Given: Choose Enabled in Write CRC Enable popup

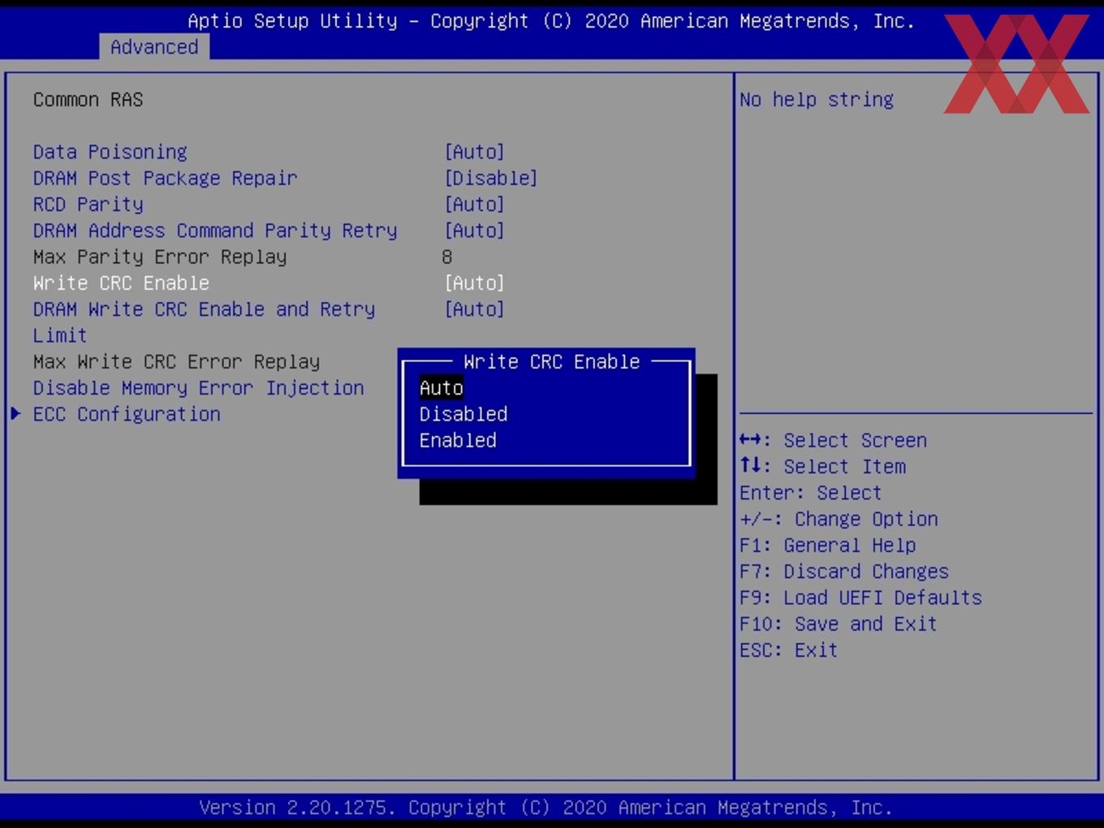Looking at the screenshot, I should (x=458, y=440).
